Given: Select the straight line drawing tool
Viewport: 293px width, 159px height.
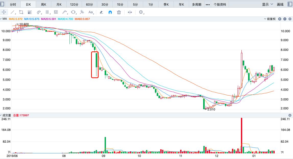Looking at the screenshot, I should (13, 12).
